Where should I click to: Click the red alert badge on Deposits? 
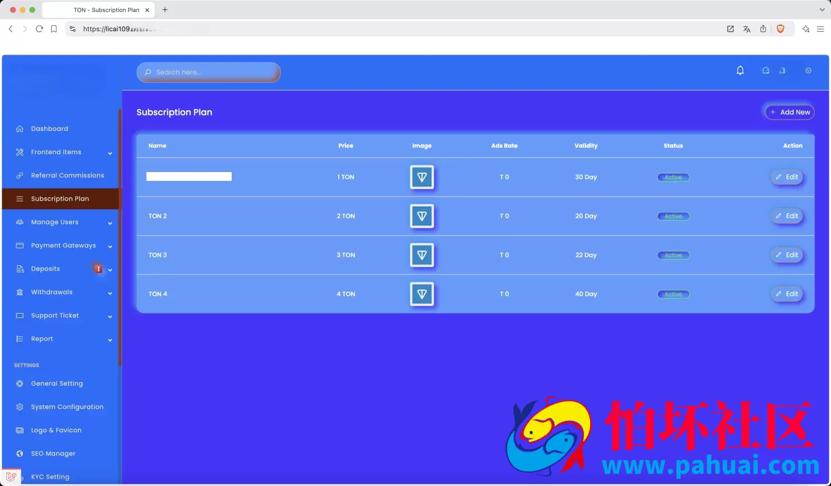(98, 269)
